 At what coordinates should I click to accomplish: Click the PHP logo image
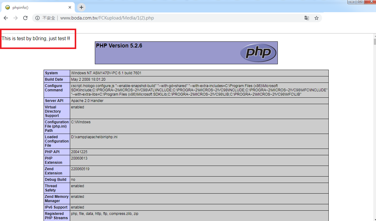(258, 53)
